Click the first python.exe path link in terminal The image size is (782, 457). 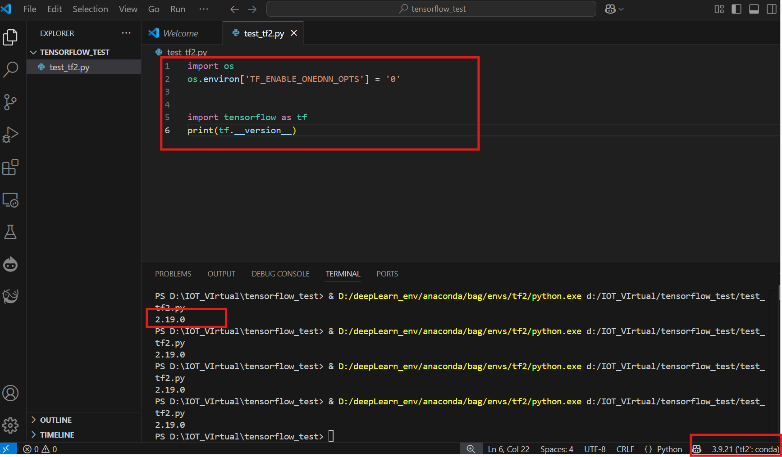[x=460, y=296]
